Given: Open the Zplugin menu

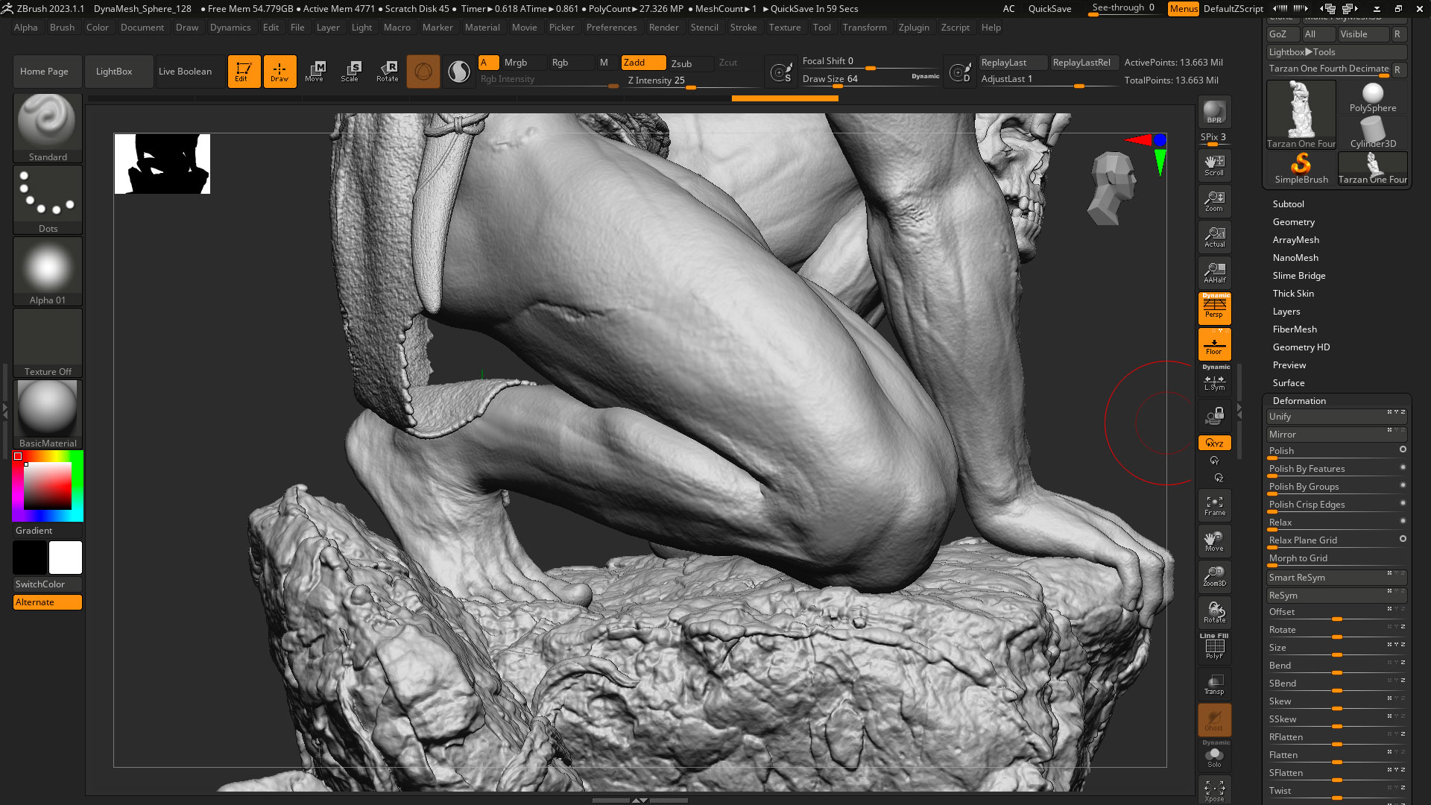Looking at the screenshot, I should pyautogui.click(x=914, y=28).
